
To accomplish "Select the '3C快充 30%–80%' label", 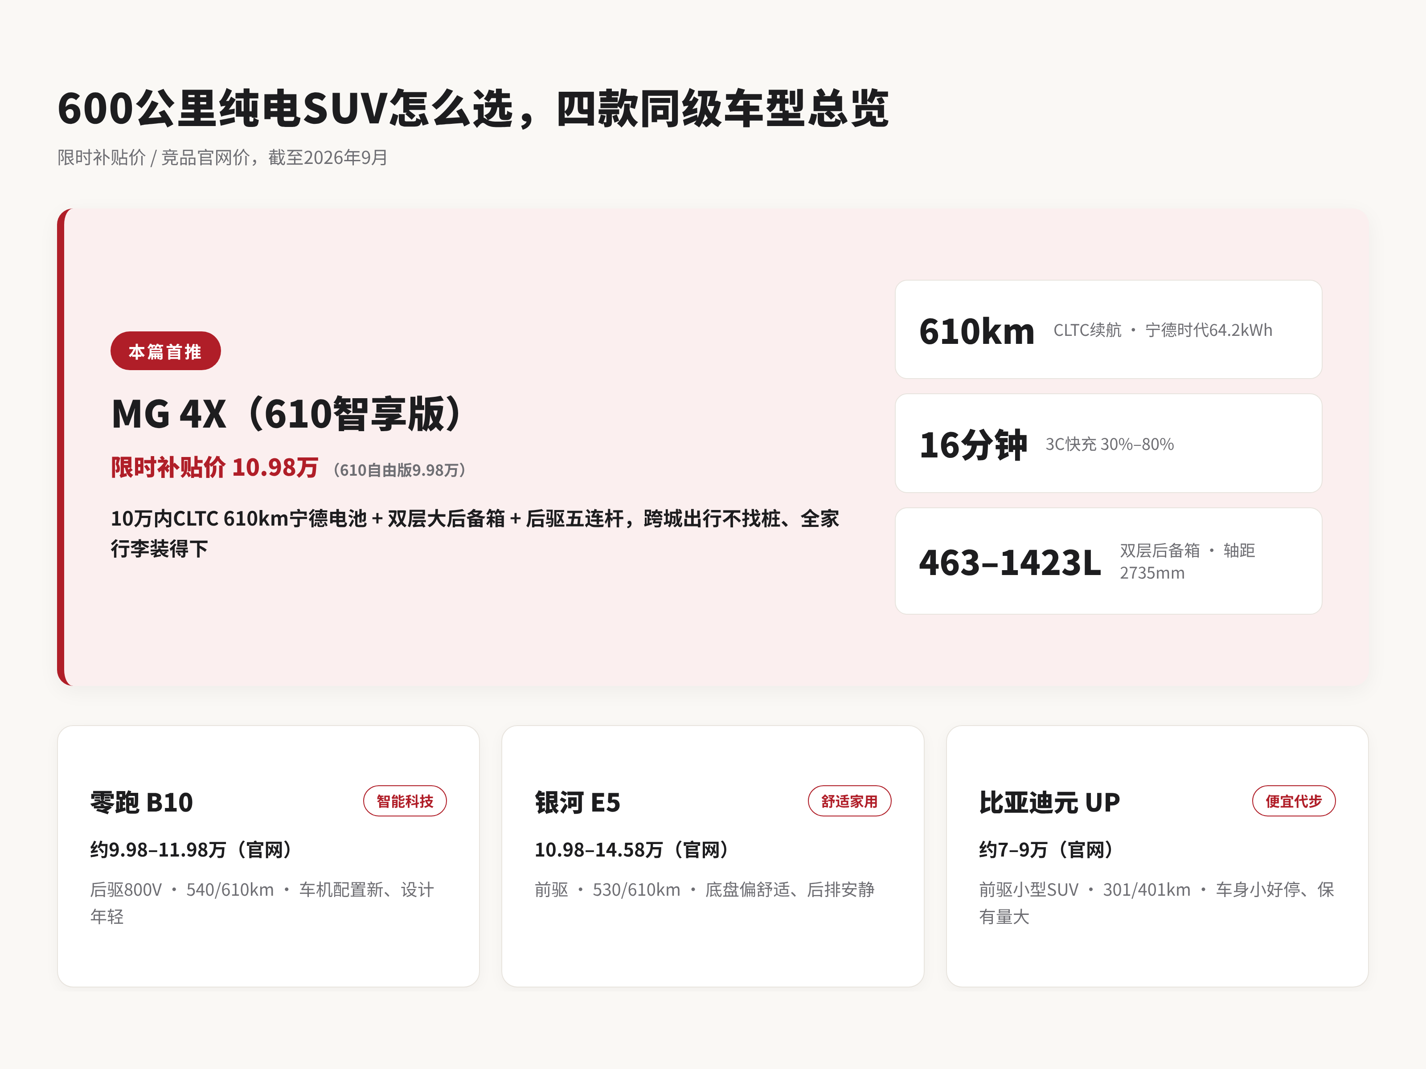I will (x=1110, y=445).
